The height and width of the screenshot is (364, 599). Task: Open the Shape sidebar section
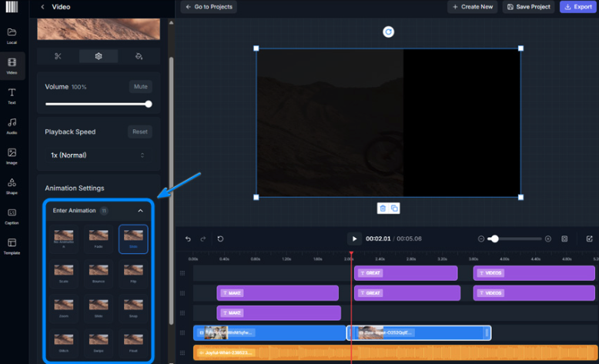[x=12, y=186]
